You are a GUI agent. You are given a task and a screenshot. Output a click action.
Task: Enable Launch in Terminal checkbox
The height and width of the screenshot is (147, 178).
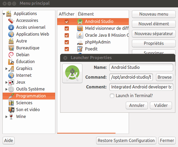[x=112, y=96]
